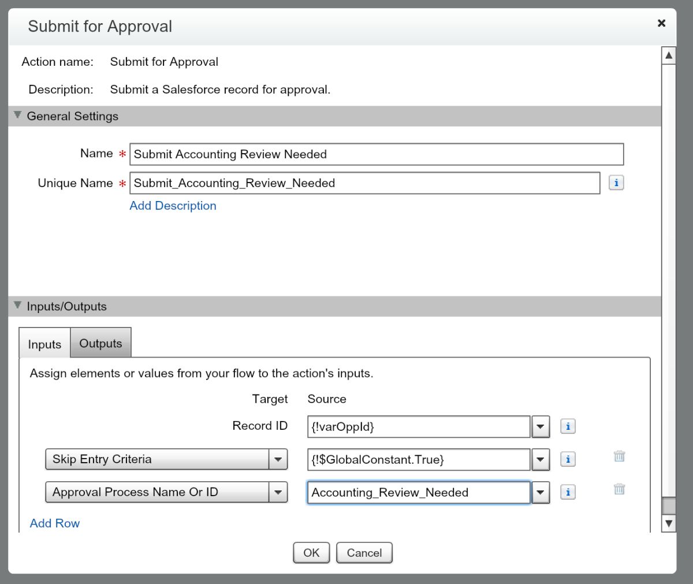Screen dimensions: 693x584
Task: Delete the Skip Entry Criteria row
Action: pos(620,456)
